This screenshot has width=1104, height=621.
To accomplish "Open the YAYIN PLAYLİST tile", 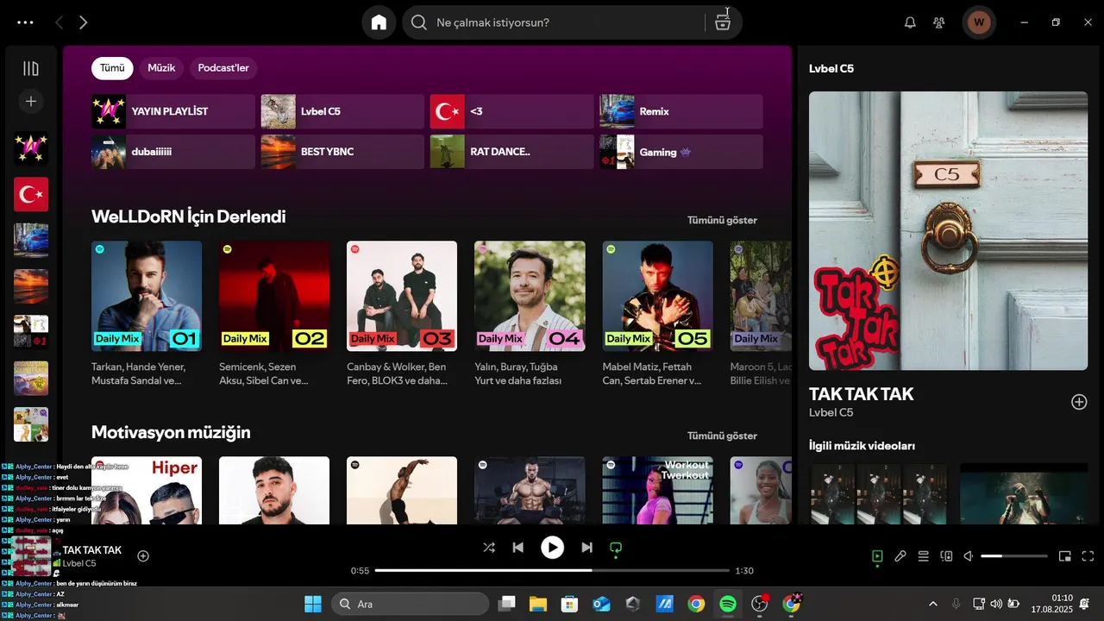I will [x=173, y=111].
